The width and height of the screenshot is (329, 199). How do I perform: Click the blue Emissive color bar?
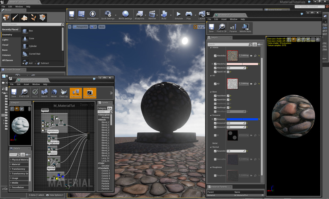coord(242,119)
